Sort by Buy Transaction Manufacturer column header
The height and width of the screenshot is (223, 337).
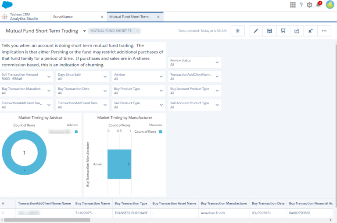pos(224,203)
